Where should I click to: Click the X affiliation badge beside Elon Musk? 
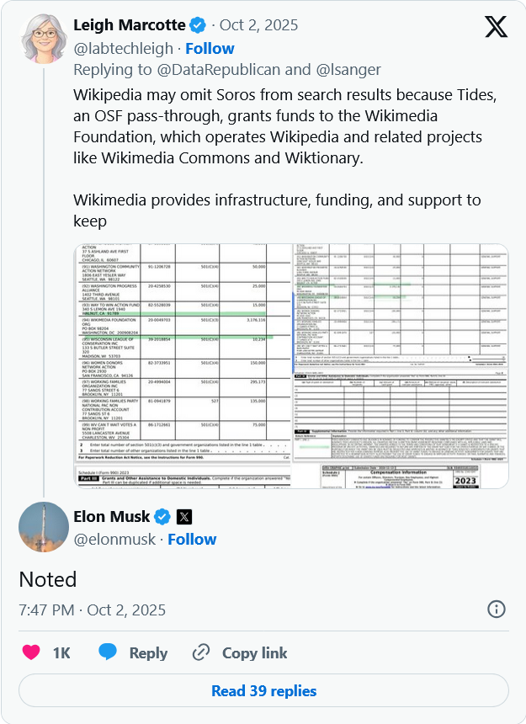(x=184, y=516)
